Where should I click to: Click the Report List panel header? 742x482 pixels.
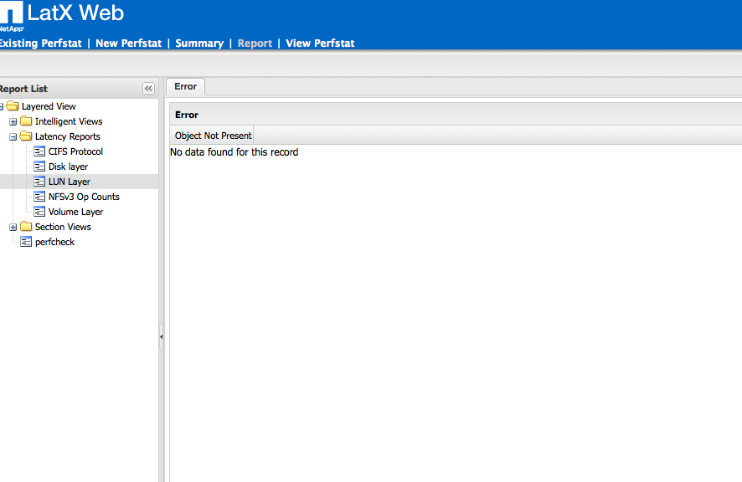[x=79, y=89]
